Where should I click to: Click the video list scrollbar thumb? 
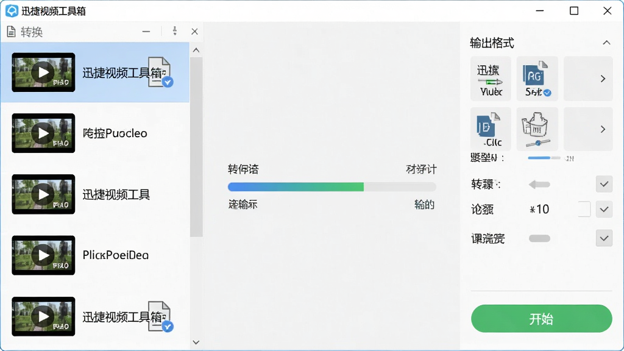coord(196,147)
